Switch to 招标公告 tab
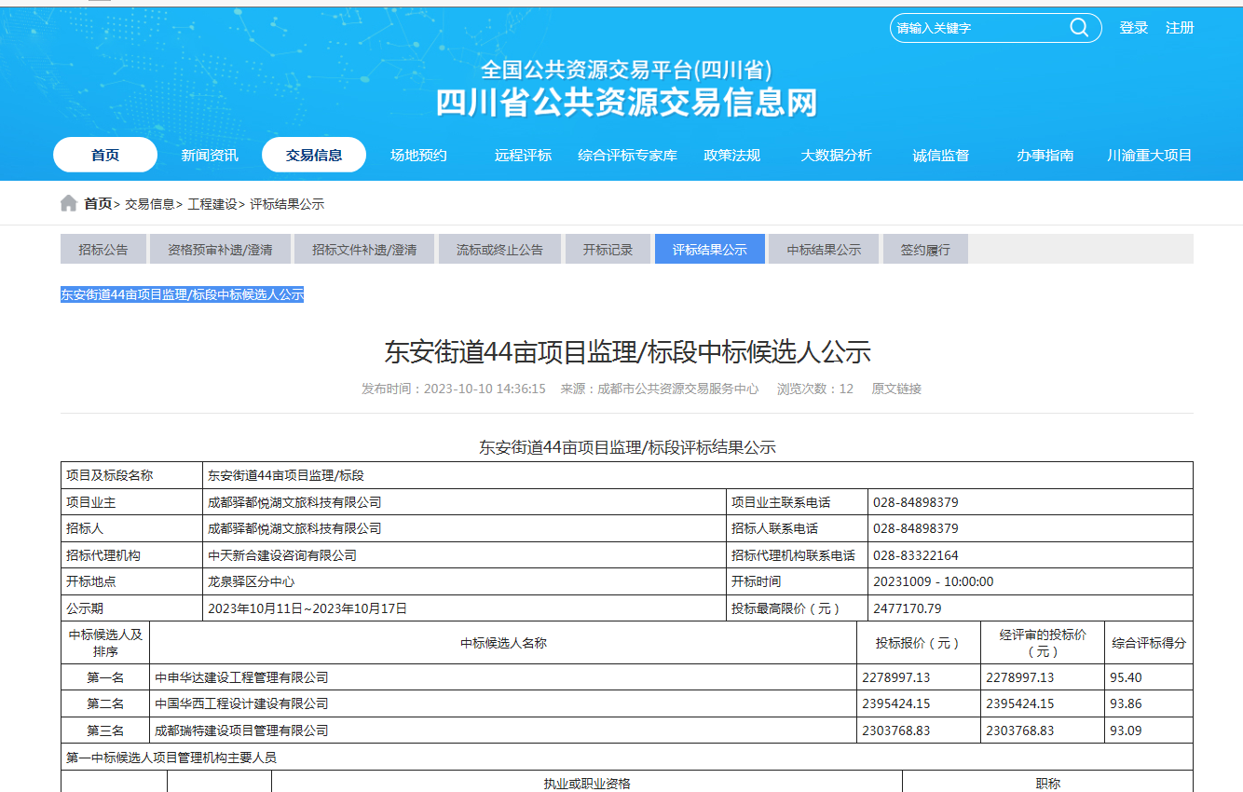 click(103, 250)
